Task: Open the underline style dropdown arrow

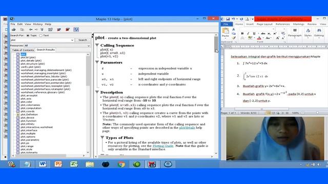Action: tap(258, 33)
